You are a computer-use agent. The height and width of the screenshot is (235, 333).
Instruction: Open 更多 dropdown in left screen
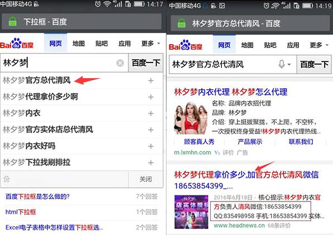pyautogui.click(x=150, y=44)
